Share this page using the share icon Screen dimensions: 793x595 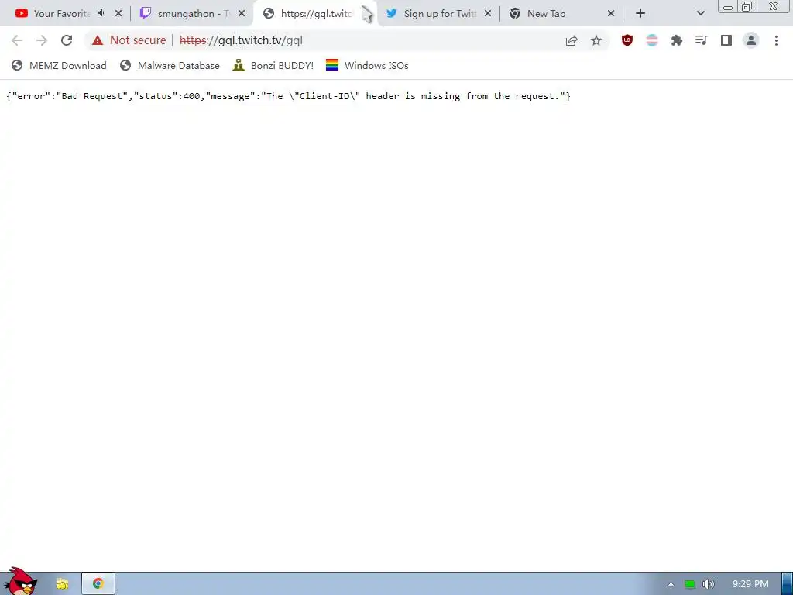point(572,40)
